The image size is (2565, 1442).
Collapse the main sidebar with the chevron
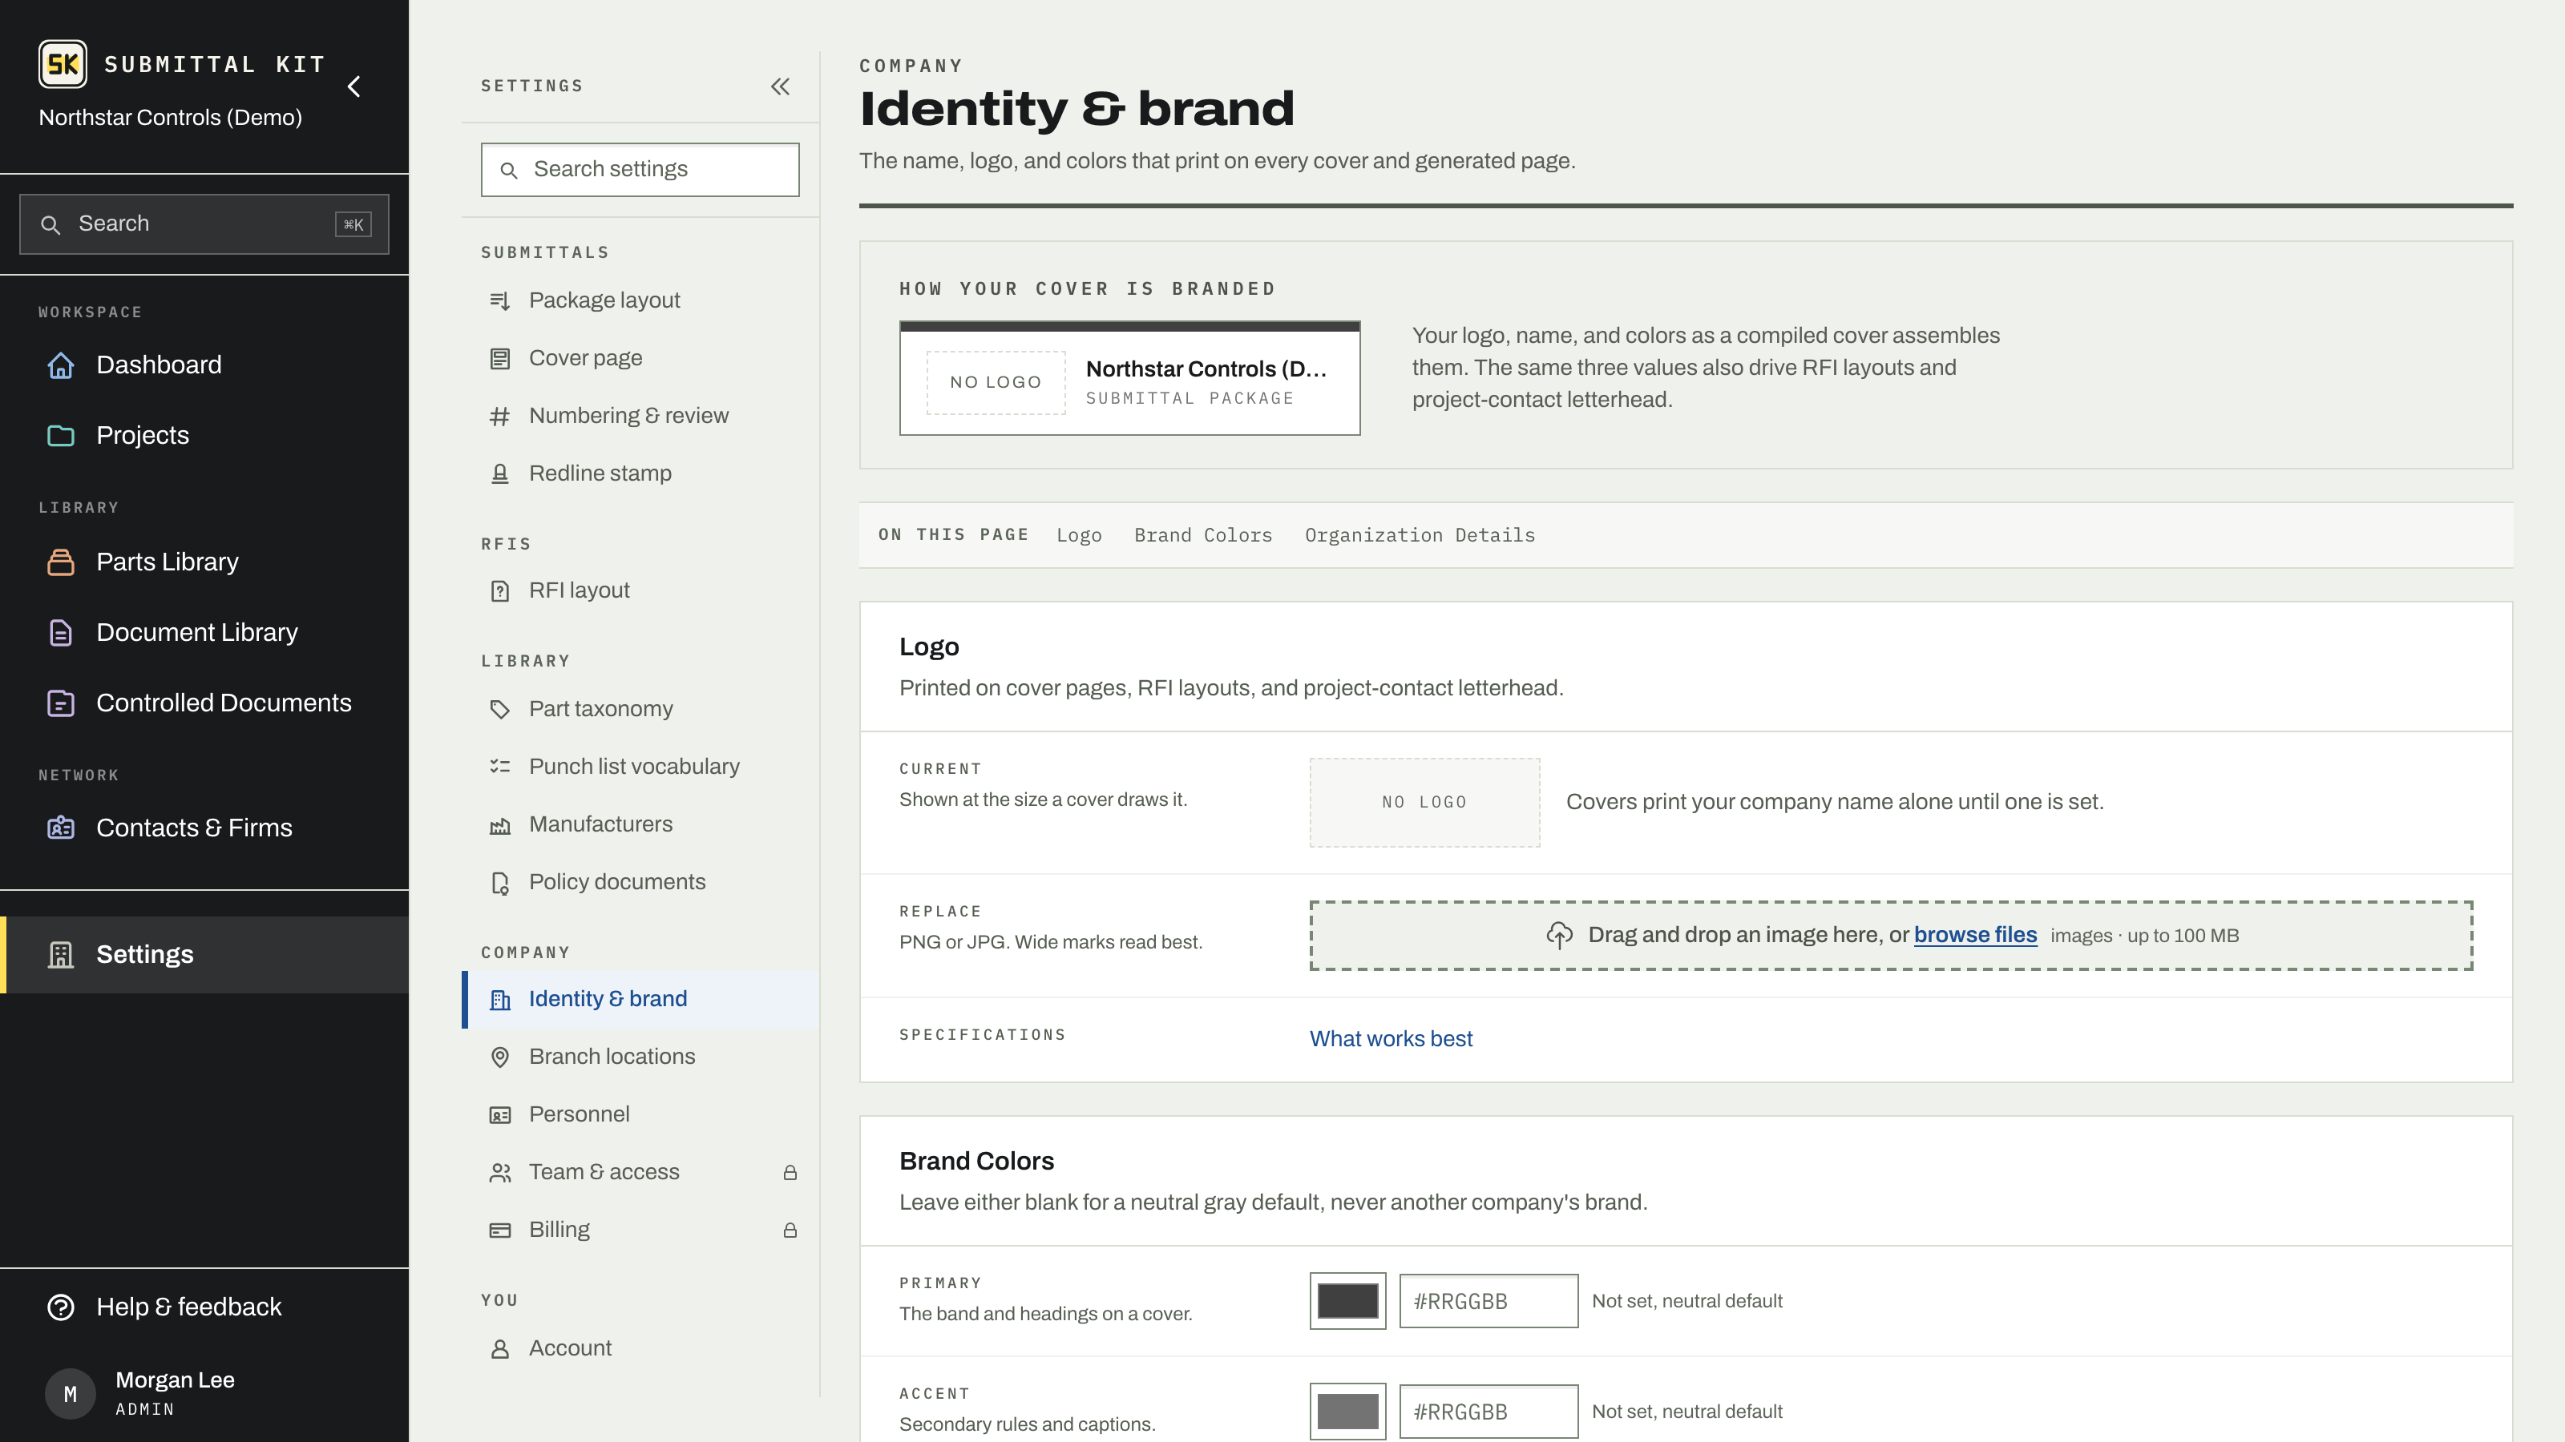(354, 87)
